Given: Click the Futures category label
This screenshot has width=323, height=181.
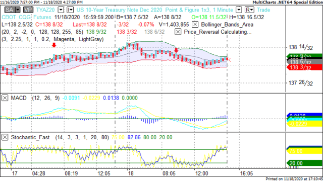Looking at the screenshot, I should tap(42, 17).
